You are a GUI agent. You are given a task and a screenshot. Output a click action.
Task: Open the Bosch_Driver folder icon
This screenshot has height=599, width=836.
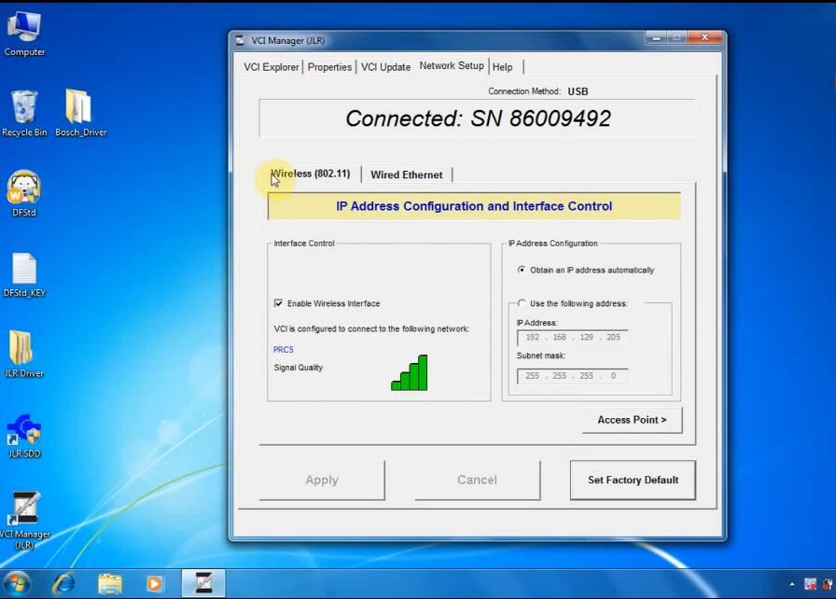click(80, 114)
